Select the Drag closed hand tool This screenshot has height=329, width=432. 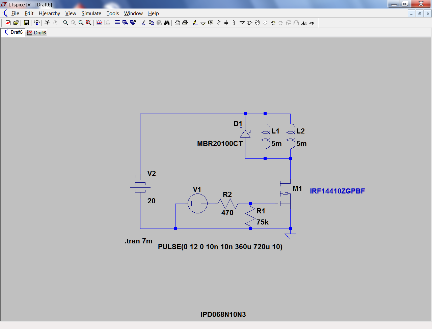(265, 23)
